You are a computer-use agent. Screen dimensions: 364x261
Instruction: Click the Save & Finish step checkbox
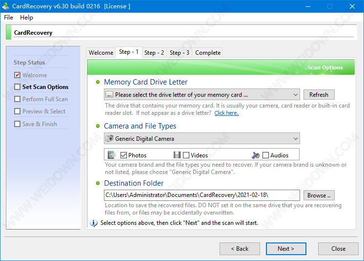click(18, 124)
